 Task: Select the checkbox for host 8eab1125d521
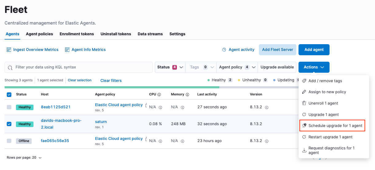coord(9,107)
